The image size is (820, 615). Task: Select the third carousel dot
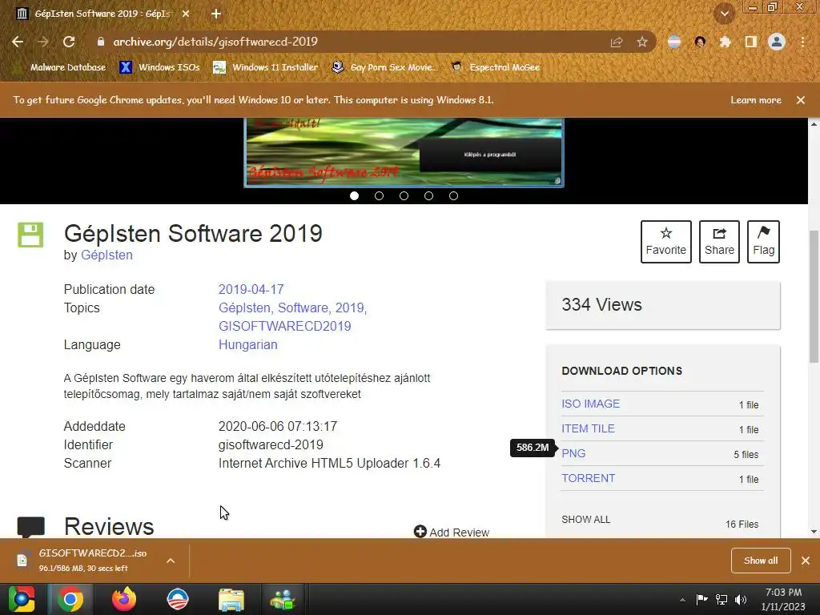coord(404,195)
